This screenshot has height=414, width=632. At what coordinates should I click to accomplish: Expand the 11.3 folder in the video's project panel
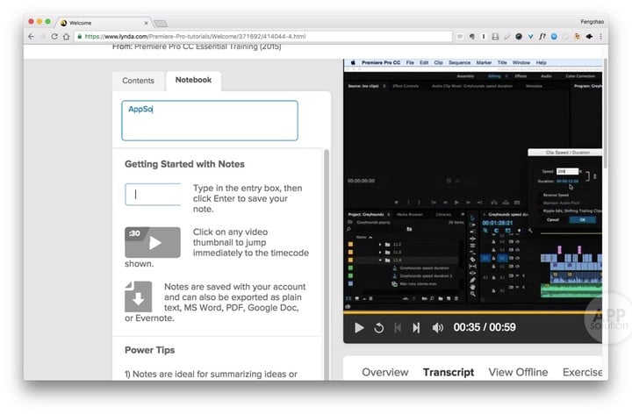click(380, 252)
